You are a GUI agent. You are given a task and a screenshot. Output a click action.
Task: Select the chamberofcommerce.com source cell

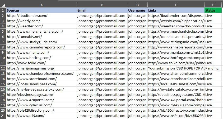[x=41, y=73]
